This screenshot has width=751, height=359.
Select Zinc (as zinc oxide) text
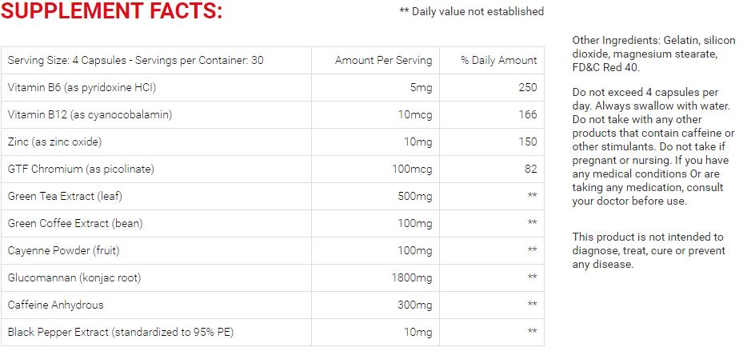point(54,142)
